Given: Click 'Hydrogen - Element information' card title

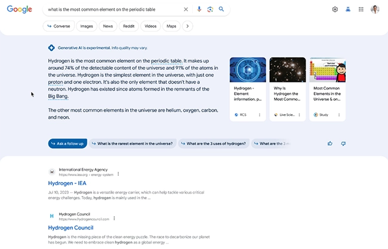Looking at the screenshot, I should click(x=248, y=94).
